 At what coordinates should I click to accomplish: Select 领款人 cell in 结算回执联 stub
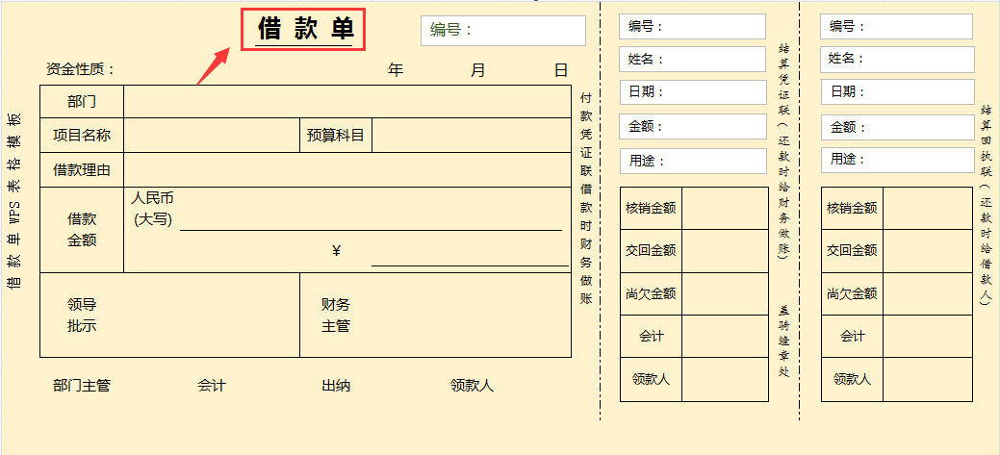point(852,379)
